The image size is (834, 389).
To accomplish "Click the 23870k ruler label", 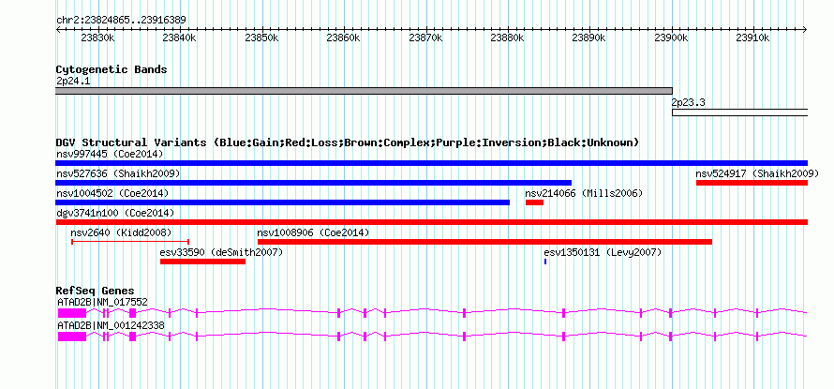I will pos(425,38).
